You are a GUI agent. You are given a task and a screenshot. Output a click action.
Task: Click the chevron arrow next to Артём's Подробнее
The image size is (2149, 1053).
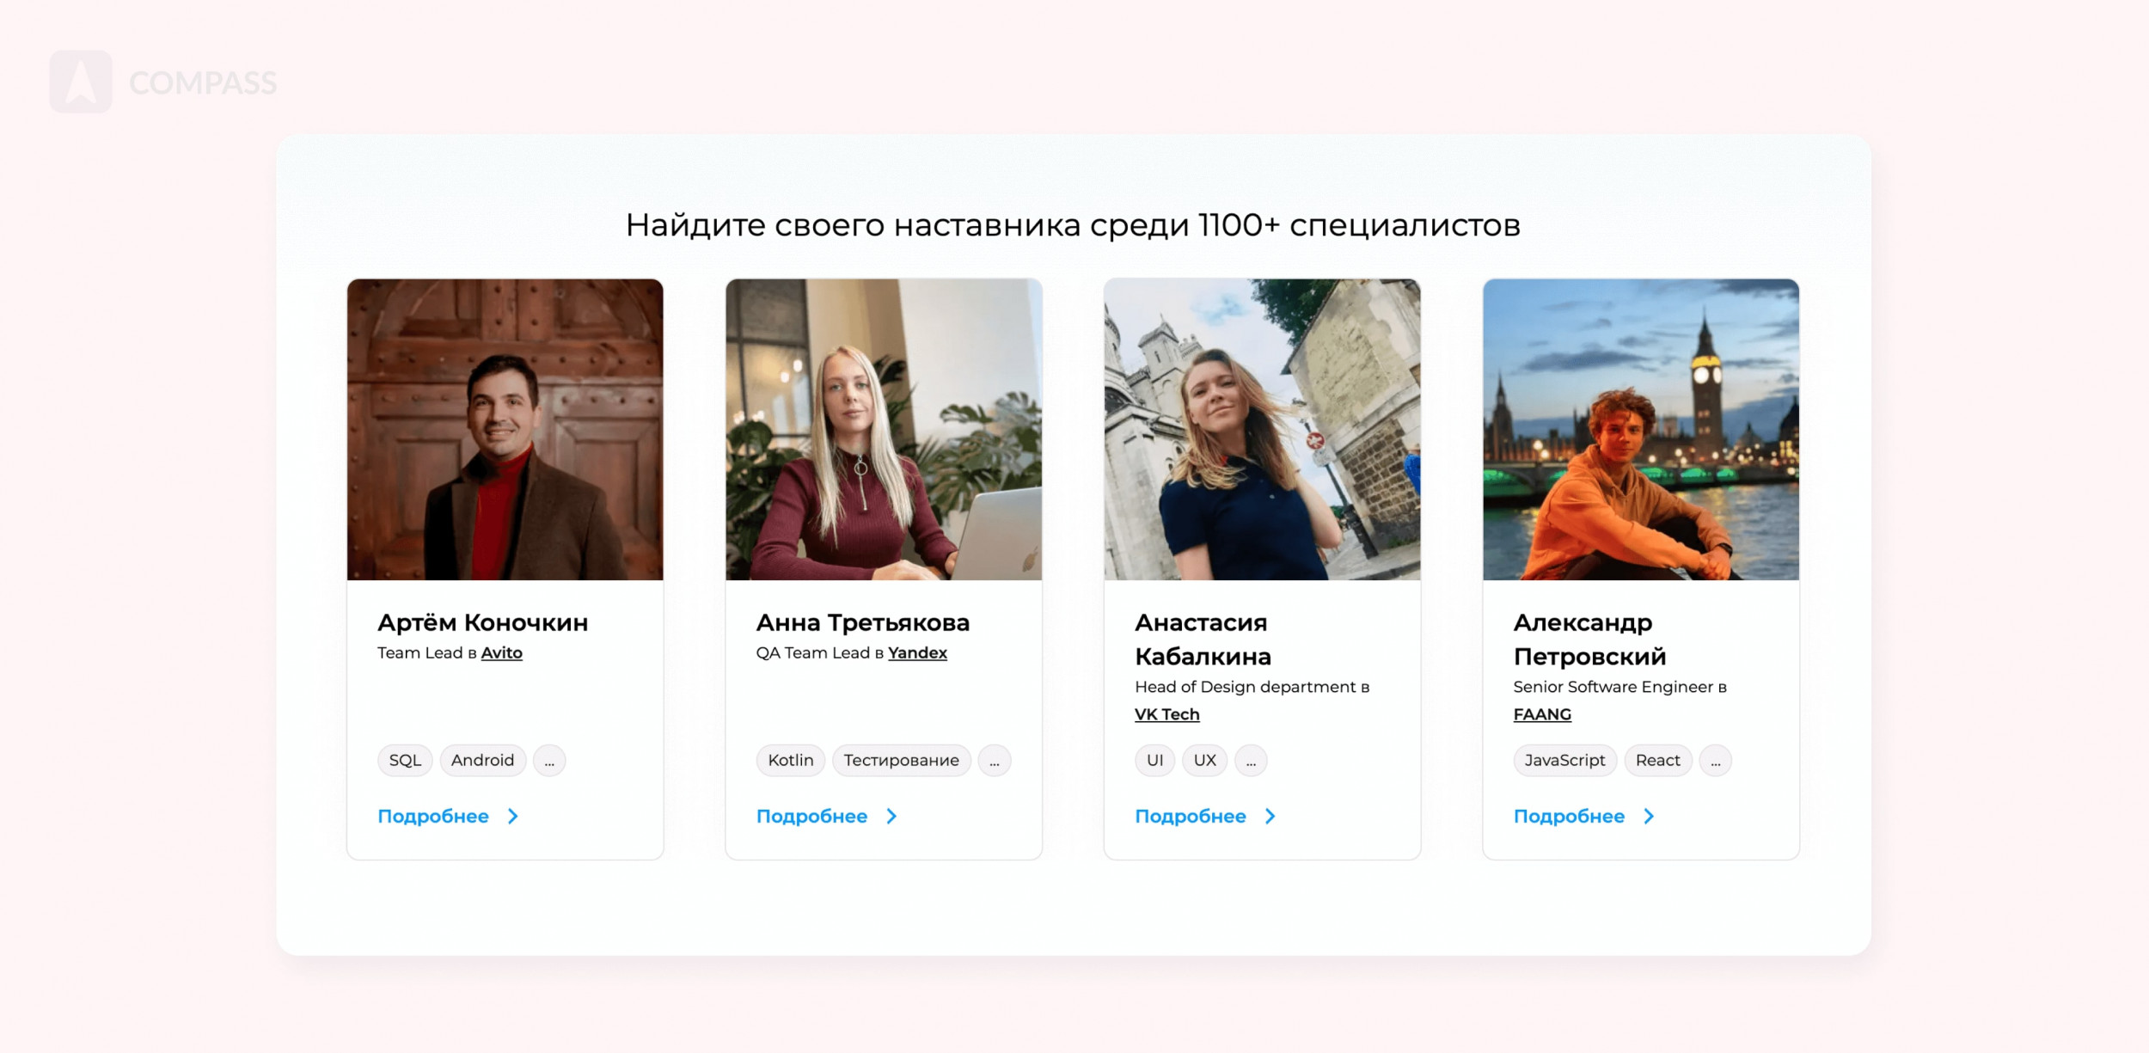click(x=513, y=817)
